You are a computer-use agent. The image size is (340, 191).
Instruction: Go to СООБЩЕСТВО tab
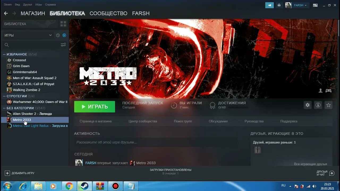[108, 13]
